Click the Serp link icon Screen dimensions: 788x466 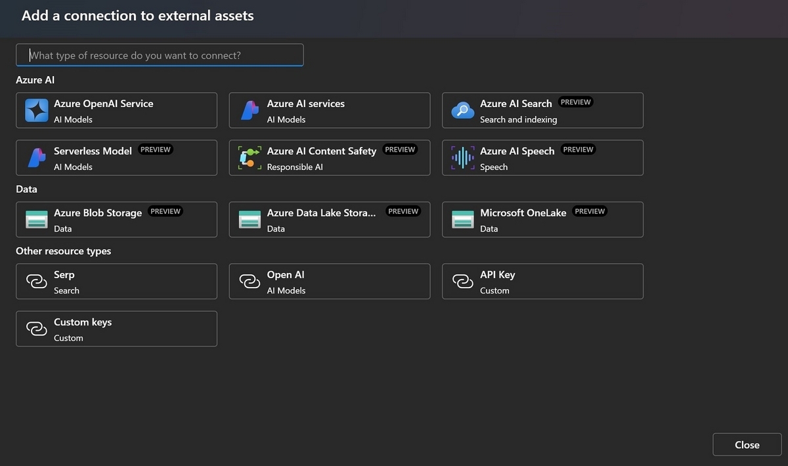tap(37, 282)
